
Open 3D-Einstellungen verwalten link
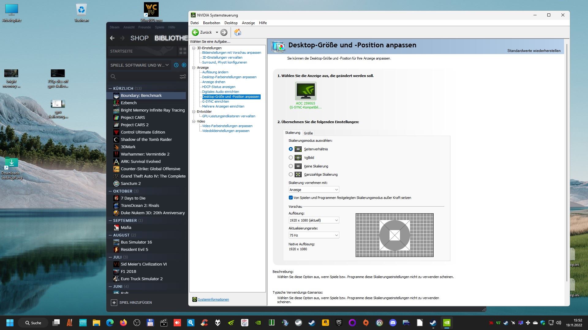(222, 57)
